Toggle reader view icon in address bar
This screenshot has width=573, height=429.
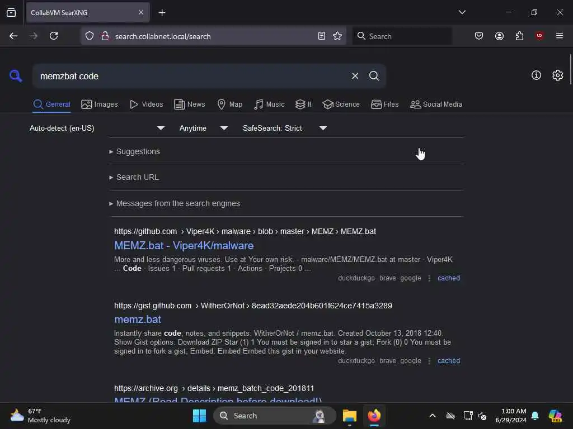click(x=321, y=36)
